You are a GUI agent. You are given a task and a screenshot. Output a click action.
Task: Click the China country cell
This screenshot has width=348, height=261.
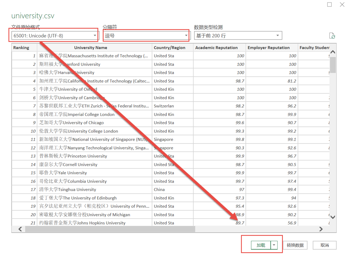(x=173, y=190)
